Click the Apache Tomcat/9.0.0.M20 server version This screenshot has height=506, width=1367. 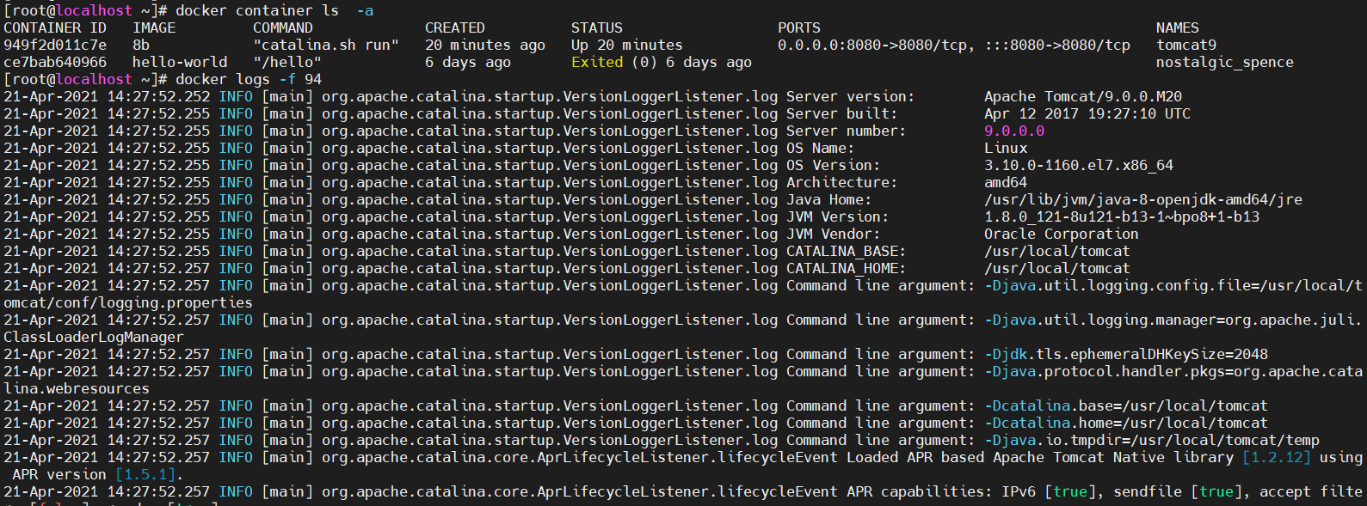point(1083,96)
